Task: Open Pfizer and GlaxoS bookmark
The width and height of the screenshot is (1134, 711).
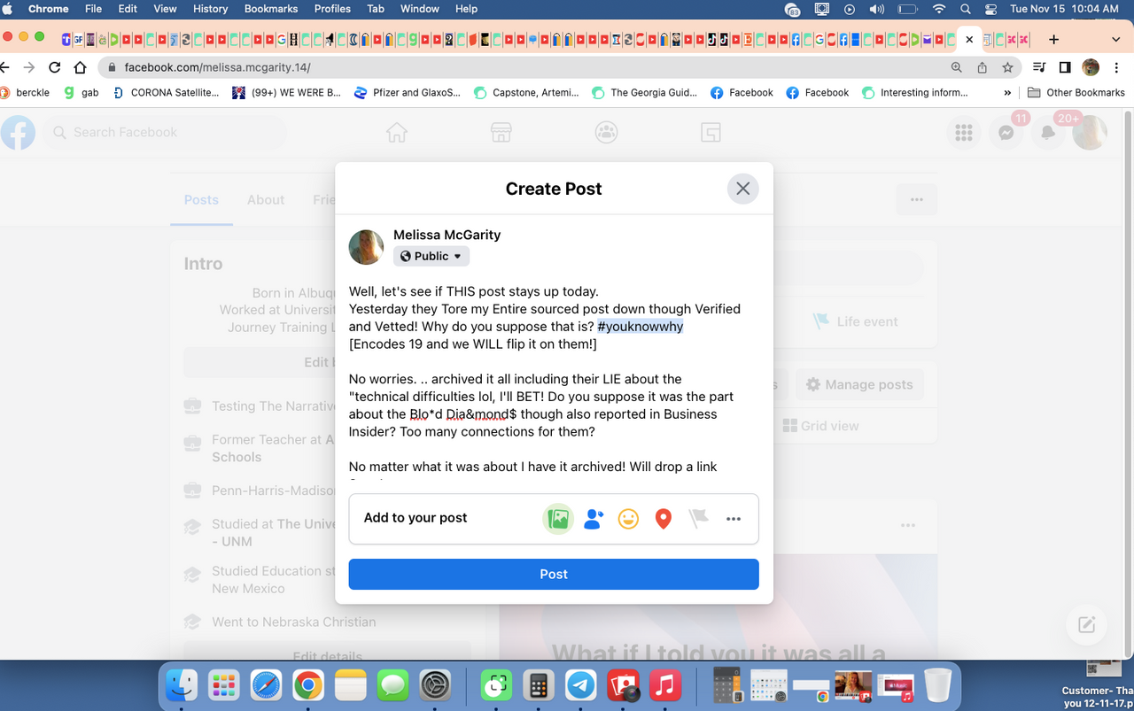Action: (x=407, y=92)
